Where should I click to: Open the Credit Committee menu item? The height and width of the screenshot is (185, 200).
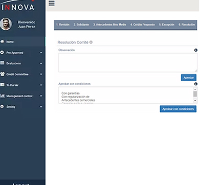click(23, 74)
